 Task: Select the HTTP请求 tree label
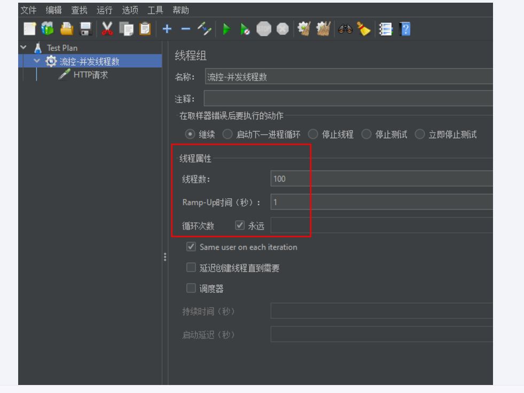coord(91,75)
